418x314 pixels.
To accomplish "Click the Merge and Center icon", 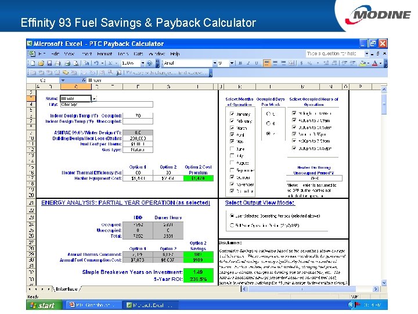I will (x=291, y=63).
